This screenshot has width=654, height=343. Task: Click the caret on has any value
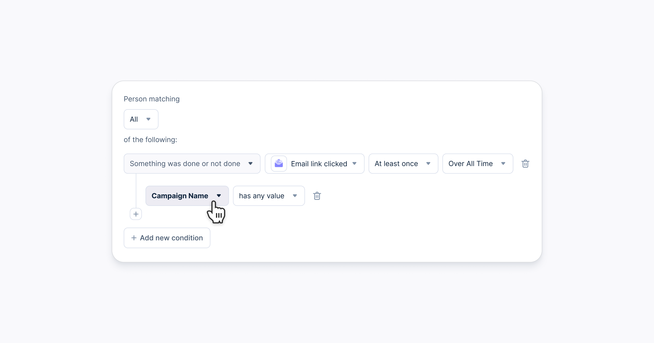click(x=295, y=196)
